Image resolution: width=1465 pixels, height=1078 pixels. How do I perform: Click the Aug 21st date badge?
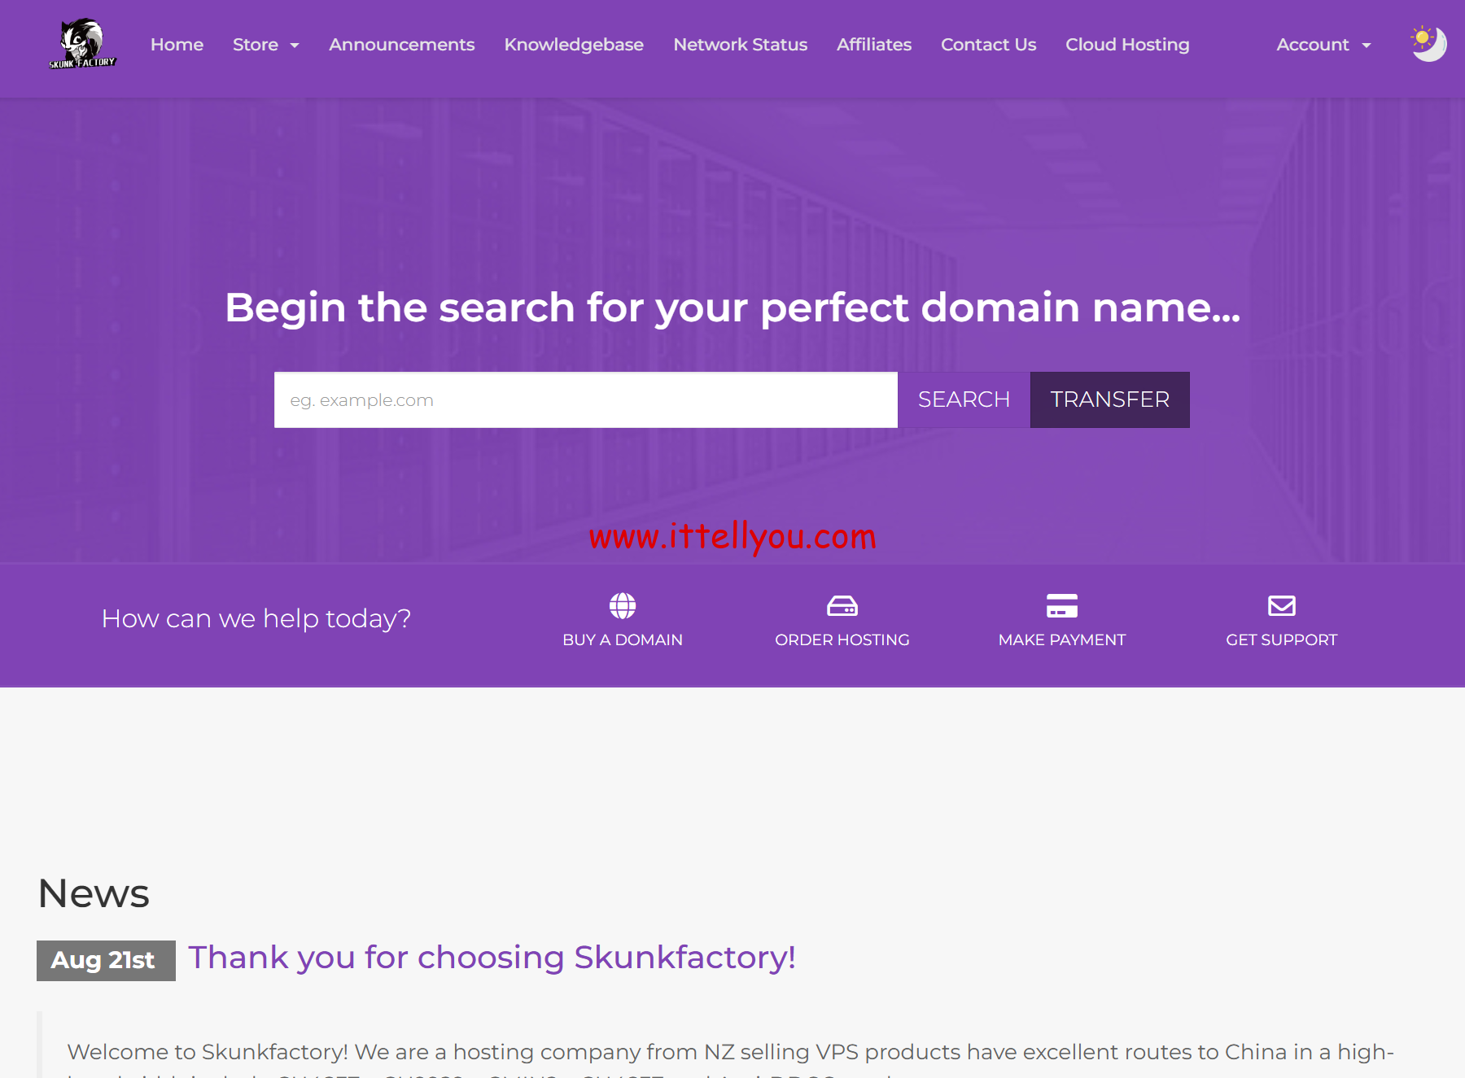click(105, 960)
